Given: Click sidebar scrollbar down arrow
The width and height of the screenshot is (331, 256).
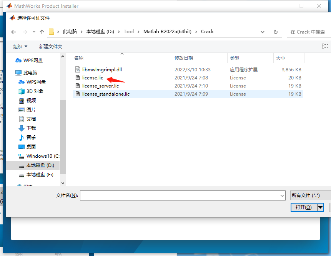Looking at the screenshot, I should click(63, 183).
